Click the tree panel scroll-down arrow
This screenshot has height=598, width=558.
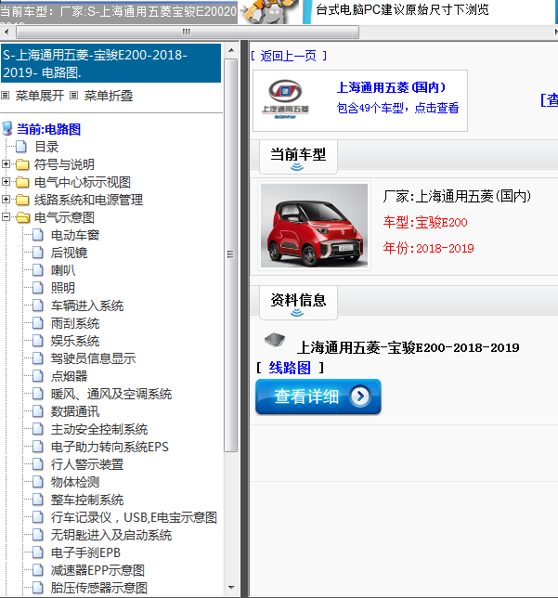231,587
